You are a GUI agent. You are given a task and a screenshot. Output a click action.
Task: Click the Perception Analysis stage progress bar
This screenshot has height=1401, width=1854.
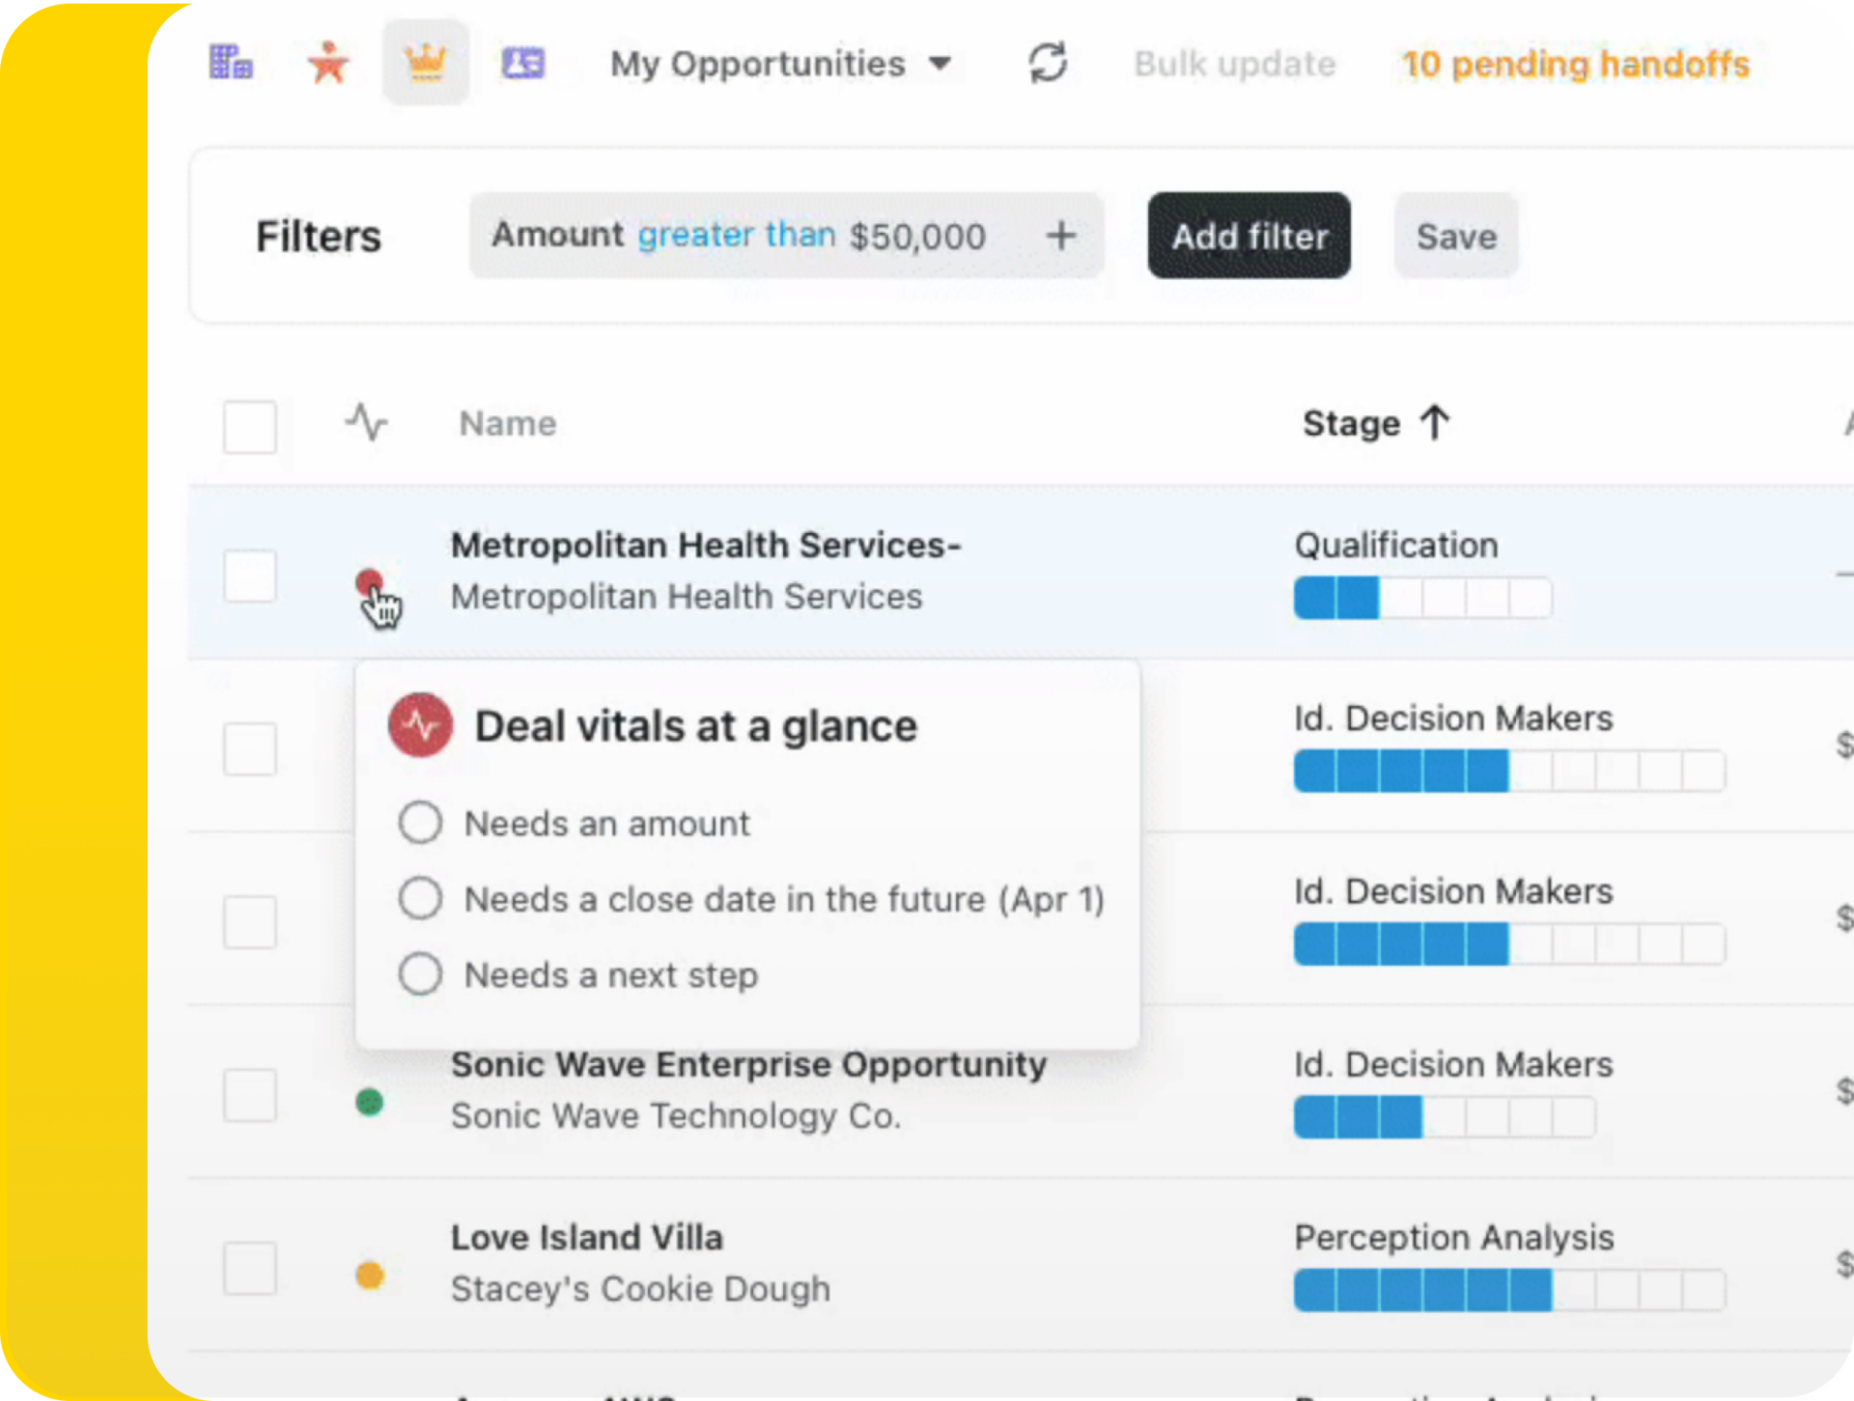coord(1509,1290)
